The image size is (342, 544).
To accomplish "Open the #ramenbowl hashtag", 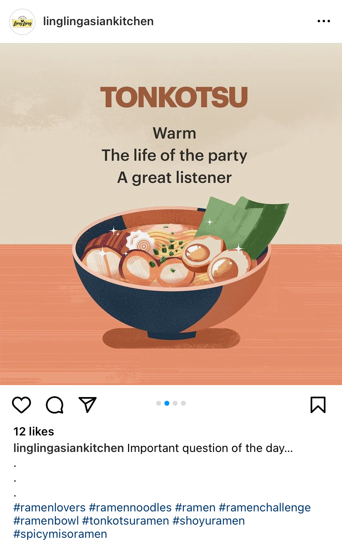I will pos(46,520).
